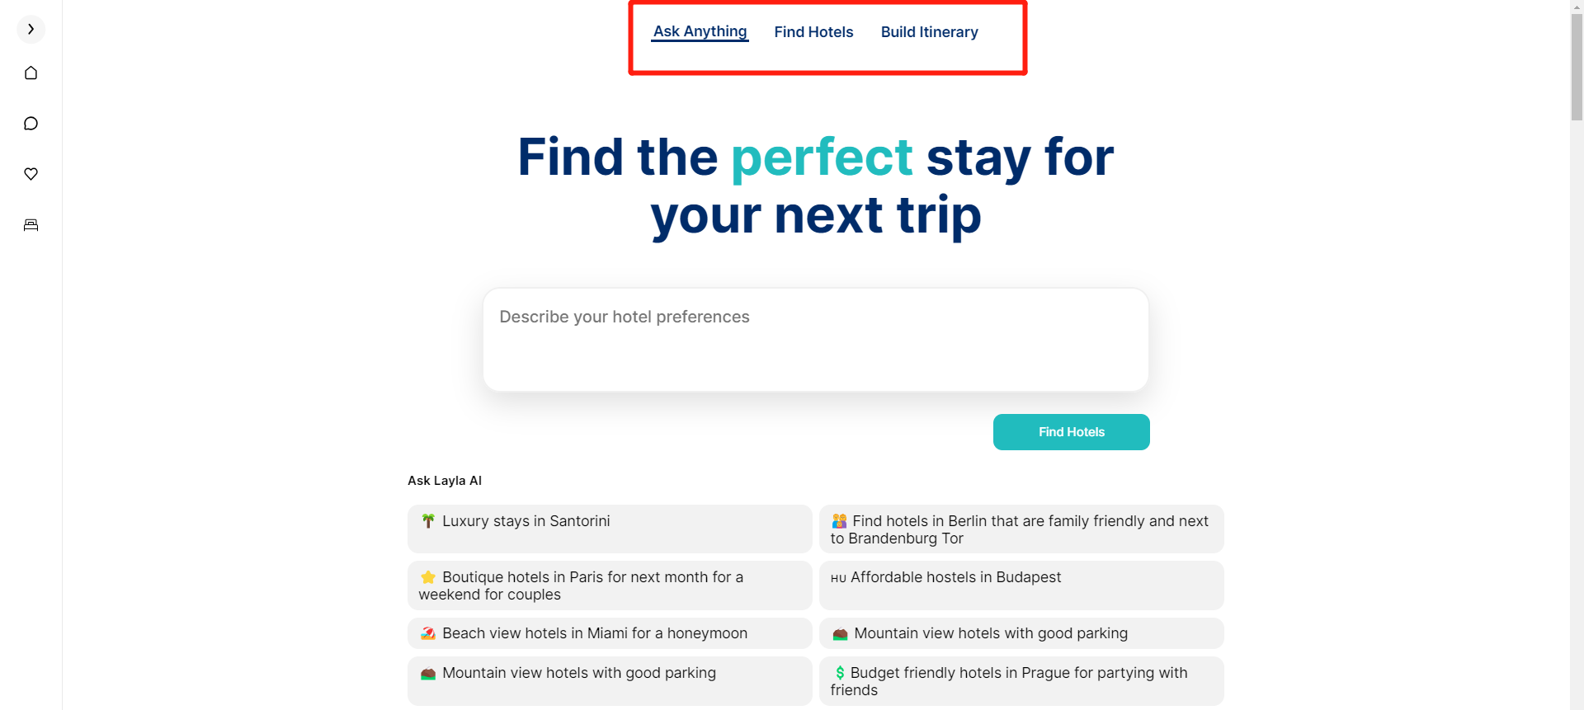Select Budget friendly hotels in Prague suggestion
The image size is (1584, 710).
1021,681
